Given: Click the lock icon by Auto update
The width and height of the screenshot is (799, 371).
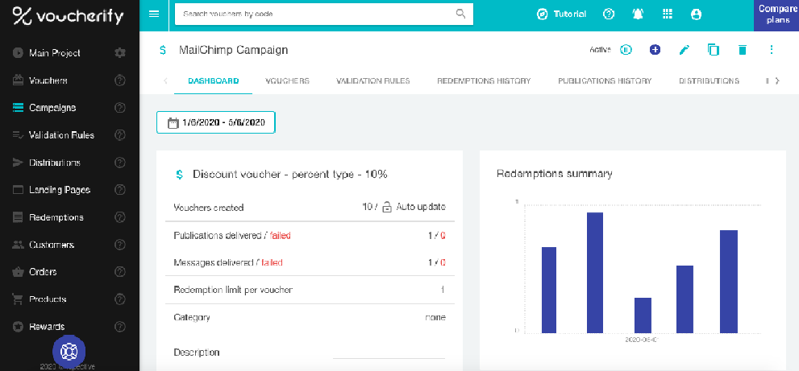Looking at the screenshot, I should tap(387, 207).
